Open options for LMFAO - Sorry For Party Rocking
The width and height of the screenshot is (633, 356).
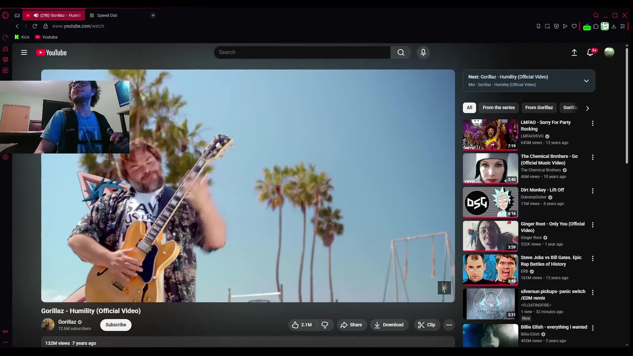592,124
